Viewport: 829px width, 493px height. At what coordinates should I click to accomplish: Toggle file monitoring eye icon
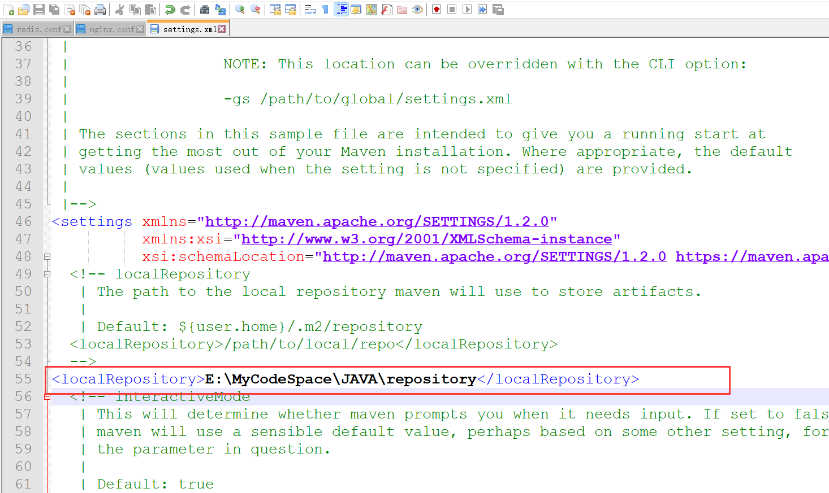417,10
